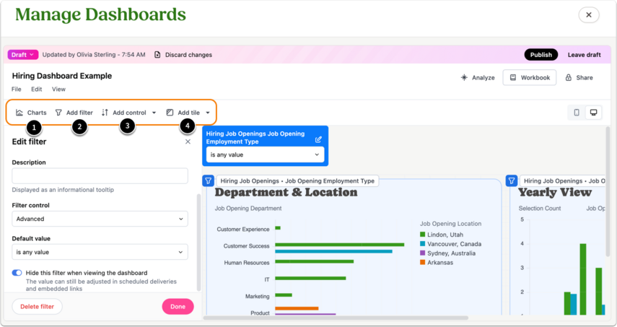Viewport: 617px width, 327px height.
Task: Click the Share lock icon
Action: (568, 77)
